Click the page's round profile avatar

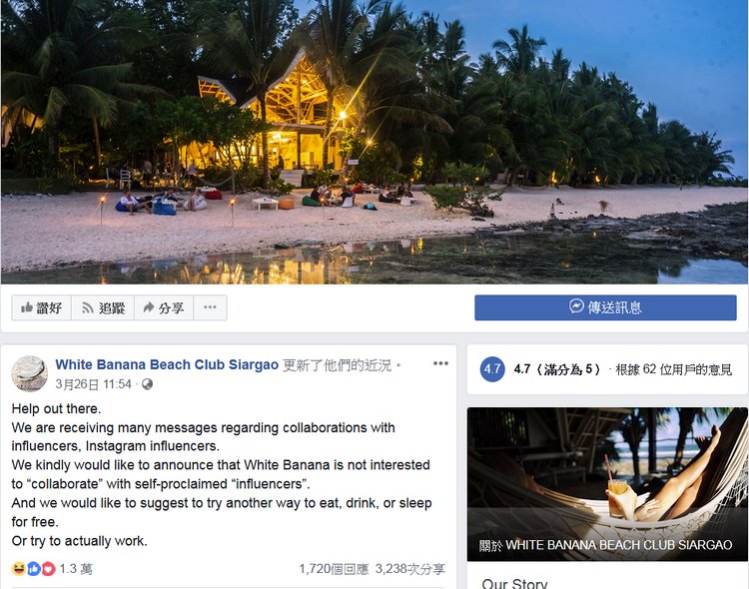30,373
